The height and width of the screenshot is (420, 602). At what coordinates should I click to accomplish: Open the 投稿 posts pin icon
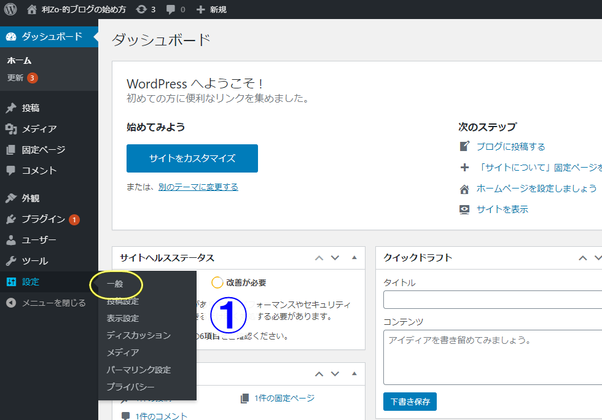point(11,108)
